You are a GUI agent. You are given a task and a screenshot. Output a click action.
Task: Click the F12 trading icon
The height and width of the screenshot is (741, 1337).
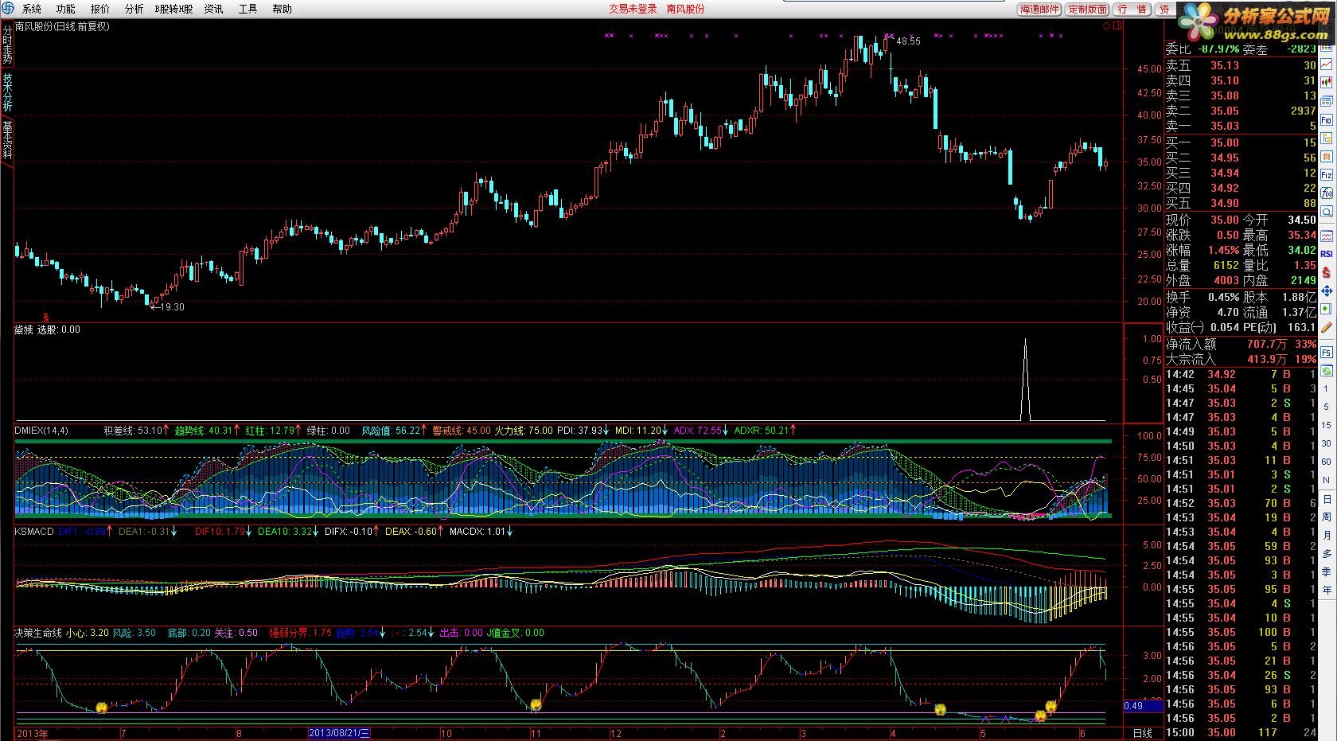1327,174
